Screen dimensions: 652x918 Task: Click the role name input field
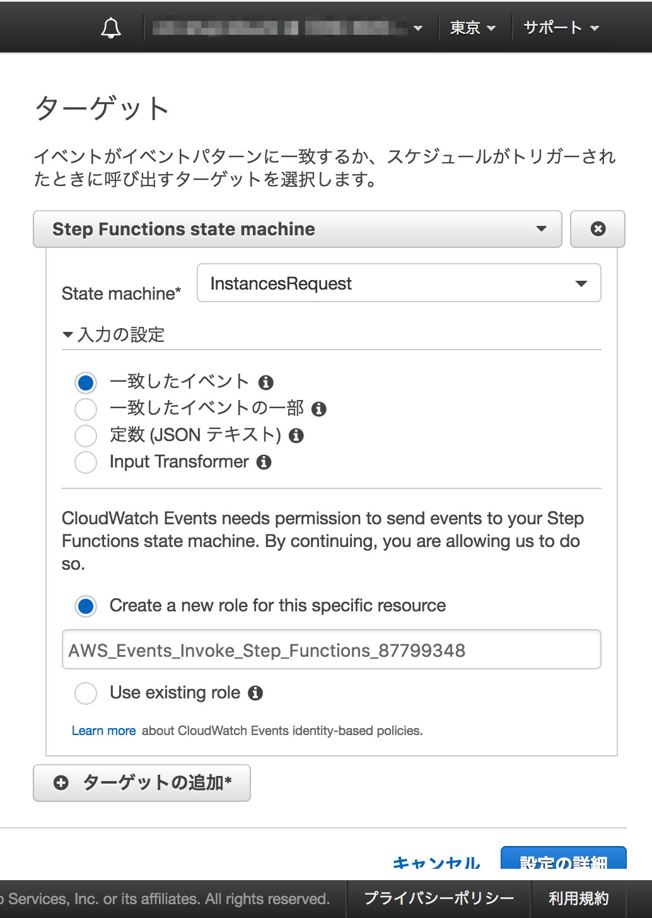pos(331,649)
